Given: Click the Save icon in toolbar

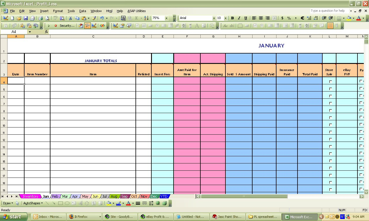Looking at the screenshot, I should pos(26,18).
